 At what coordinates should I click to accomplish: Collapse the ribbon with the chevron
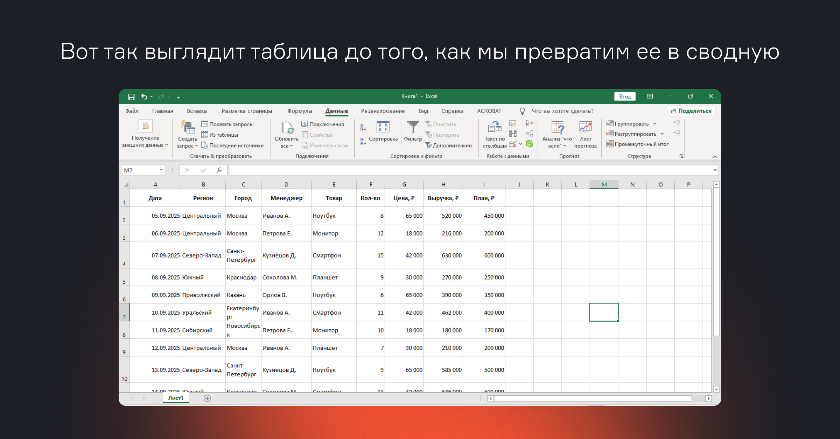715,157
